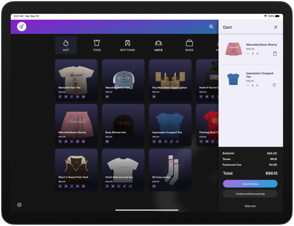This screenshot has height=226, width=294.
Task: Switch to the TOPS category
Action: [97, 45]
